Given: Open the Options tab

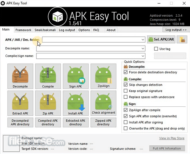Looking at the screenshot, I should 84,30.
